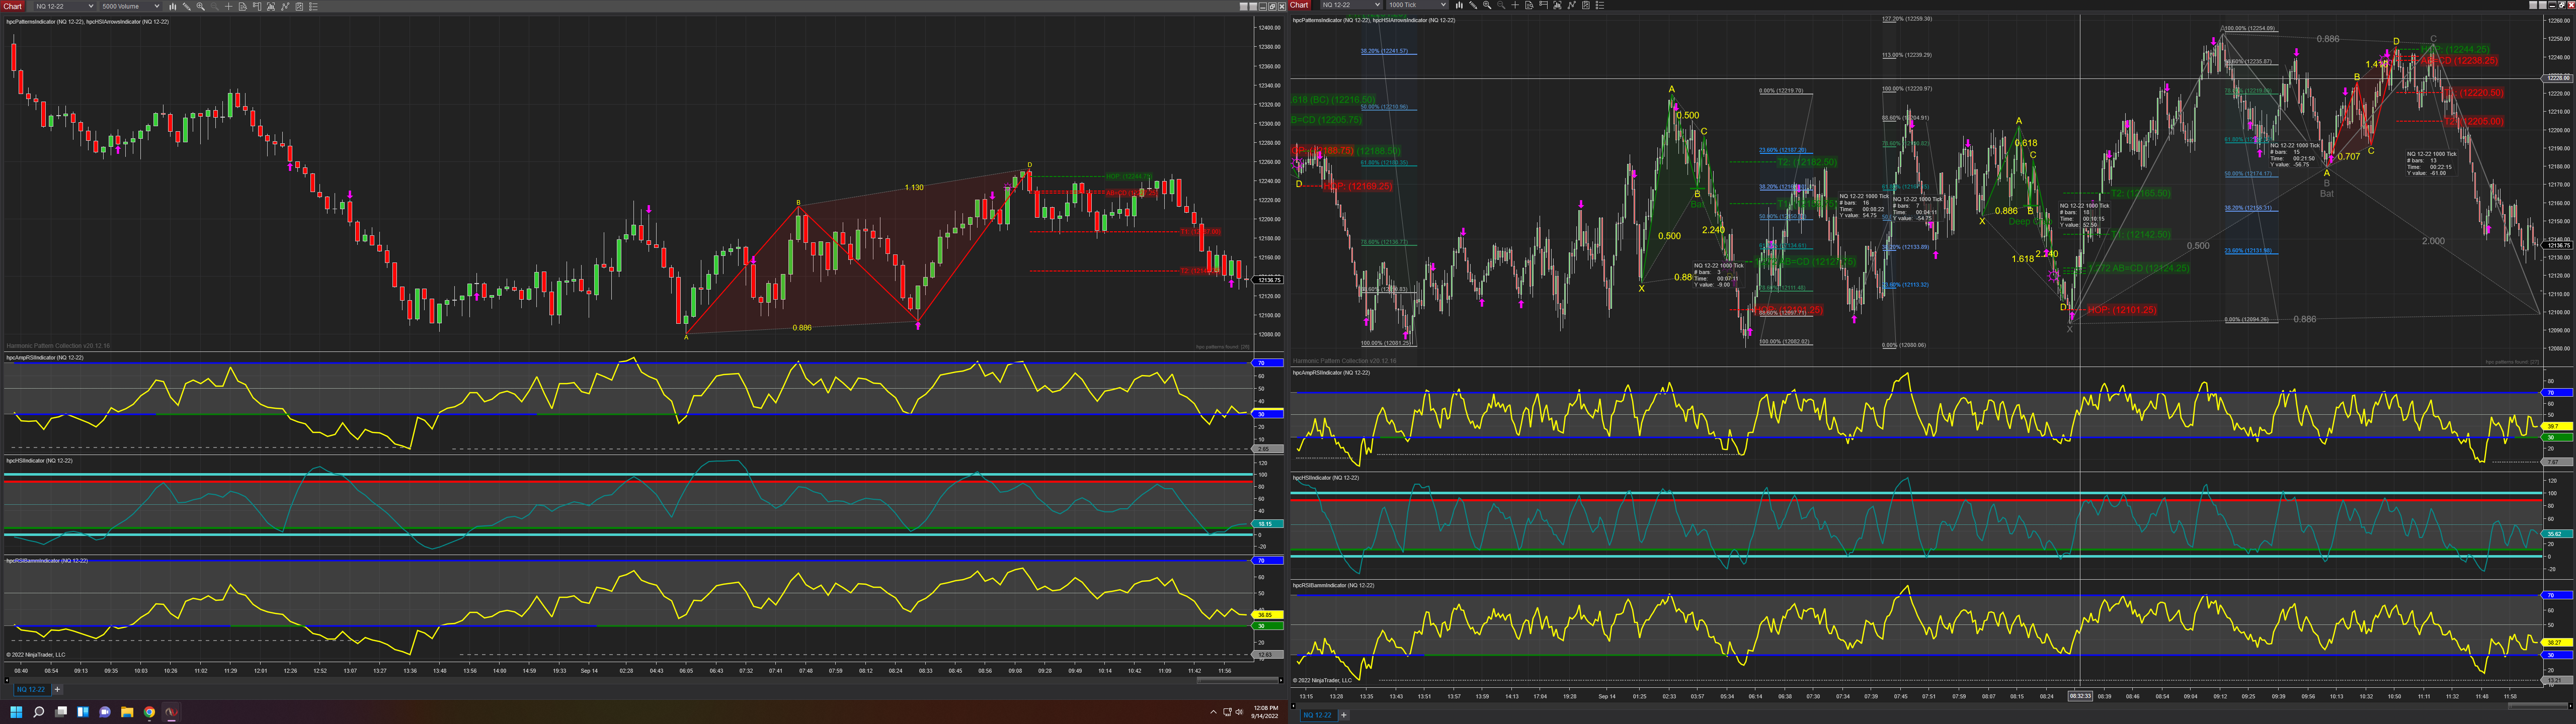Open Data Box icon in right chart toolbar

click(x=1529, y=5)
